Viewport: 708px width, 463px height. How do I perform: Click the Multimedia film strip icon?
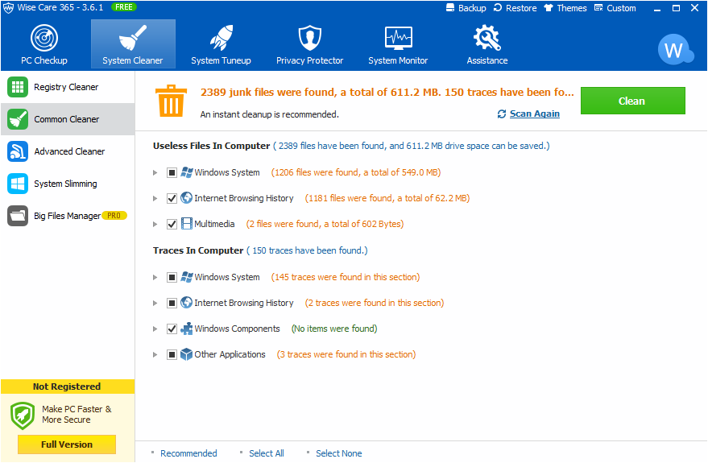(x=187, y=224)
